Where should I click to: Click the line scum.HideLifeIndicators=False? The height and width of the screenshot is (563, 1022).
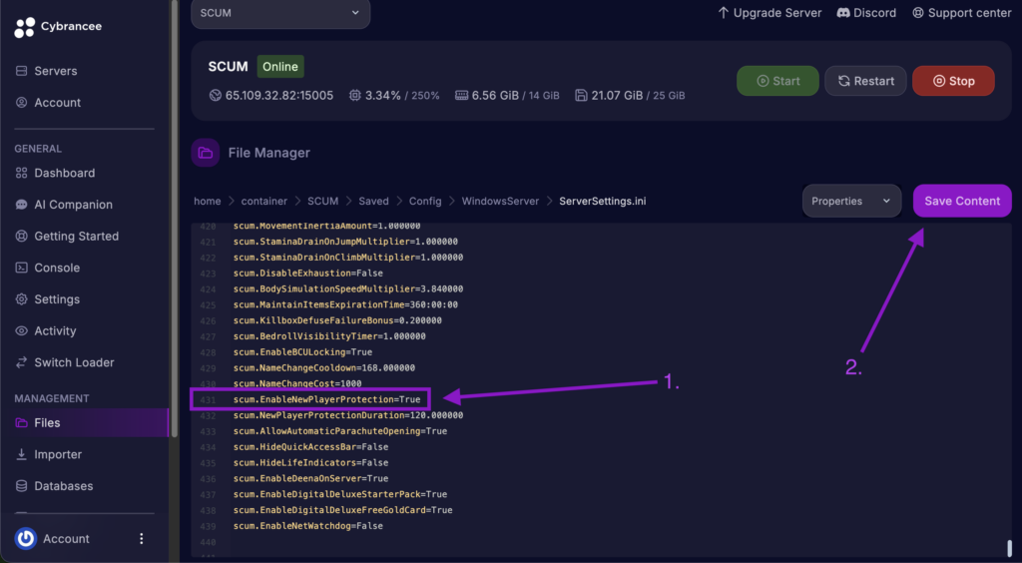pos(310,462)
